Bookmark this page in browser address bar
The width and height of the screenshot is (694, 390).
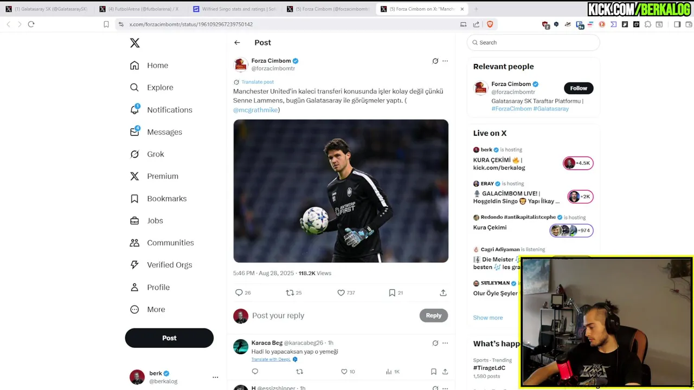[106, 24]
